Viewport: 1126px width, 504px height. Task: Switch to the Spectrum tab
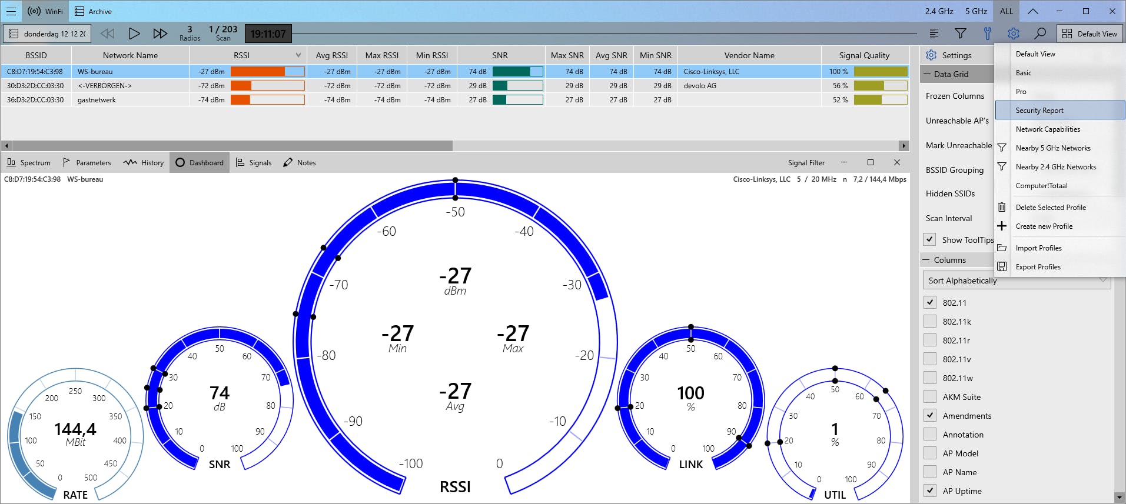[28, 163]
